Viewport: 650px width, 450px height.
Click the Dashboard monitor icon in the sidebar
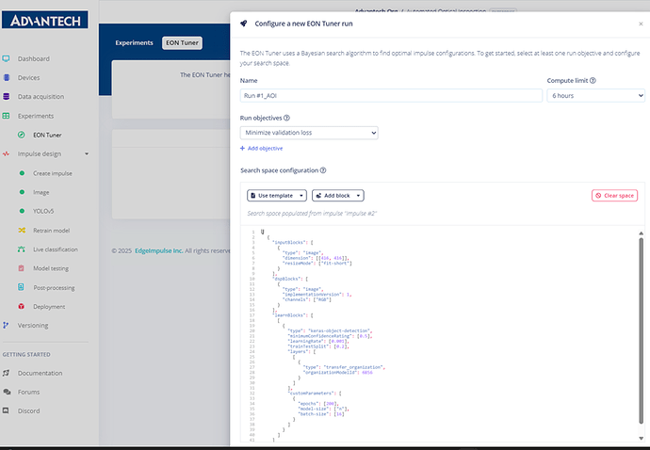pyautogui.click(x=6, y=59)
